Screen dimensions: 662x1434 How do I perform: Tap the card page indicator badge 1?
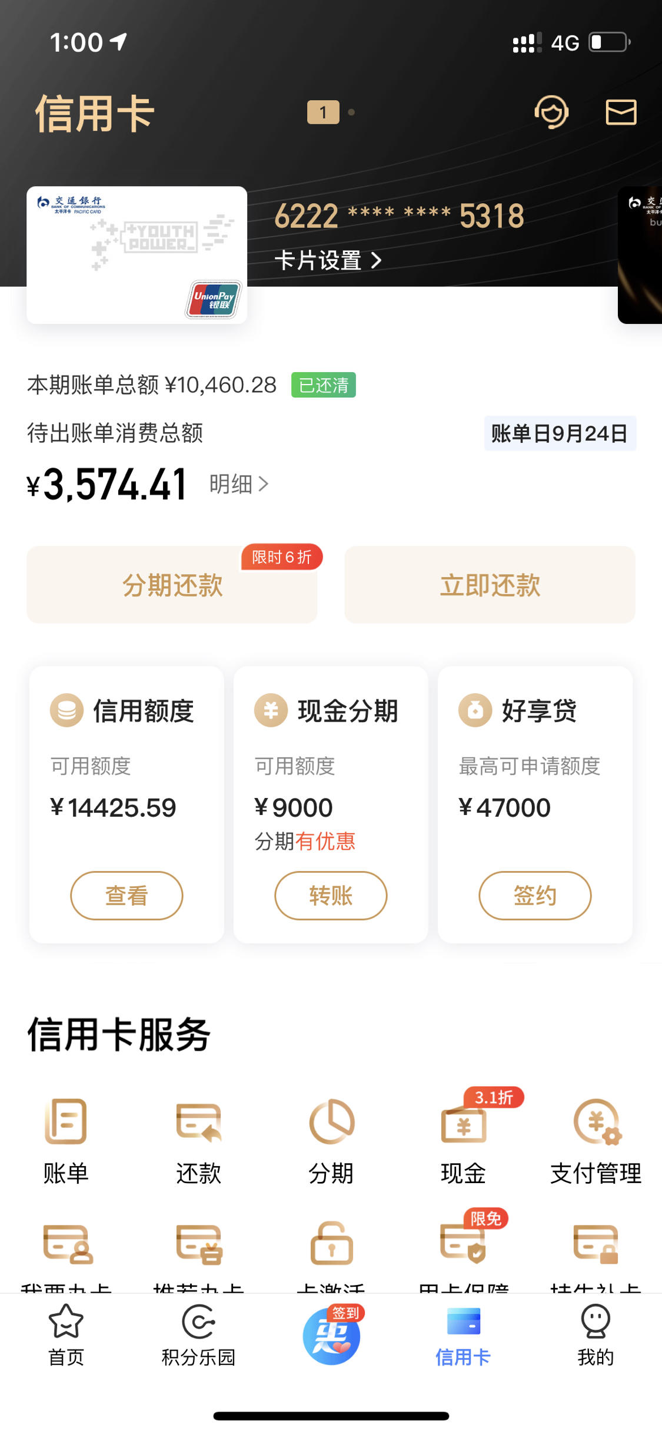click(323, 112)
